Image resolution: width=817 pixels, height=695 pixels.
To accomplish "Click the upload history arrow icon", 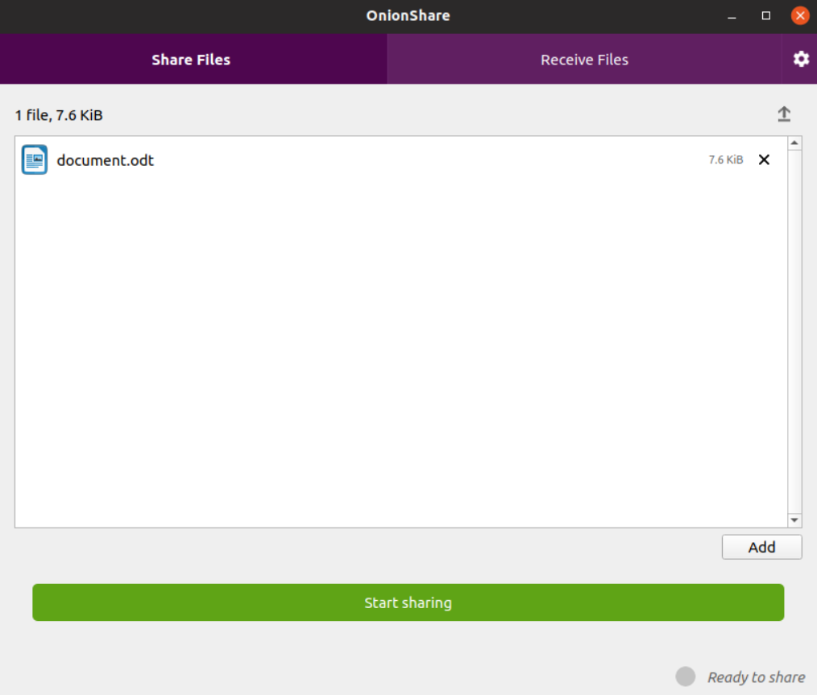I will [784, 114].
